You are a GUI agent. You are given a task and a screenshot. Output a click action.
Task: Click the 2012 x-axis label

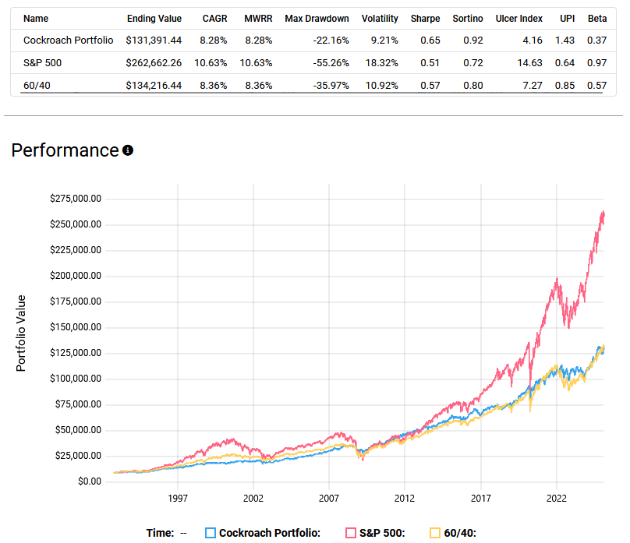[404, 499]
